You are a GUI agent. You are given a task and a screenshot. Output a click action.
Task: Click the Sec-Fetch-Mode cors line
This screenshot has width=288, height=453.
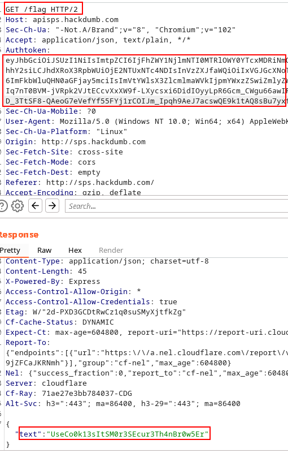[50, 162]
